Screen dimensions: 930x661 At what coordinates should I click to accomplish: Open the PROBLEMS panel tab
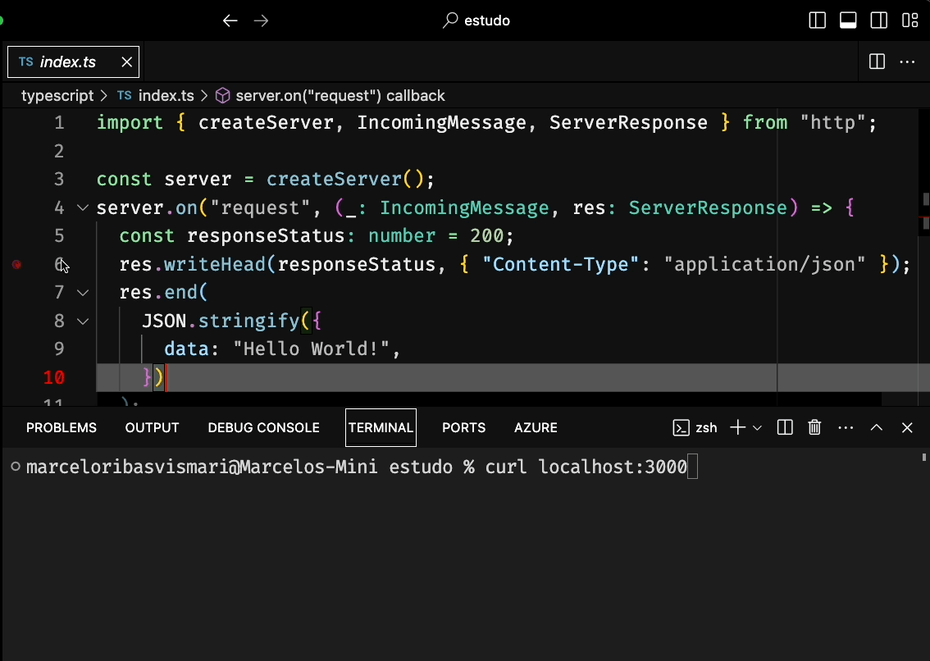point(61,428)
